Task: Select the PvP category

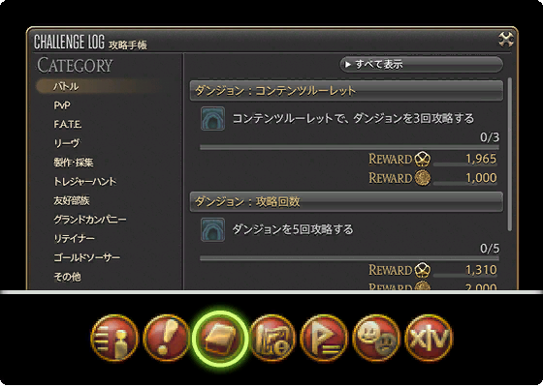Action: point(62,105)
